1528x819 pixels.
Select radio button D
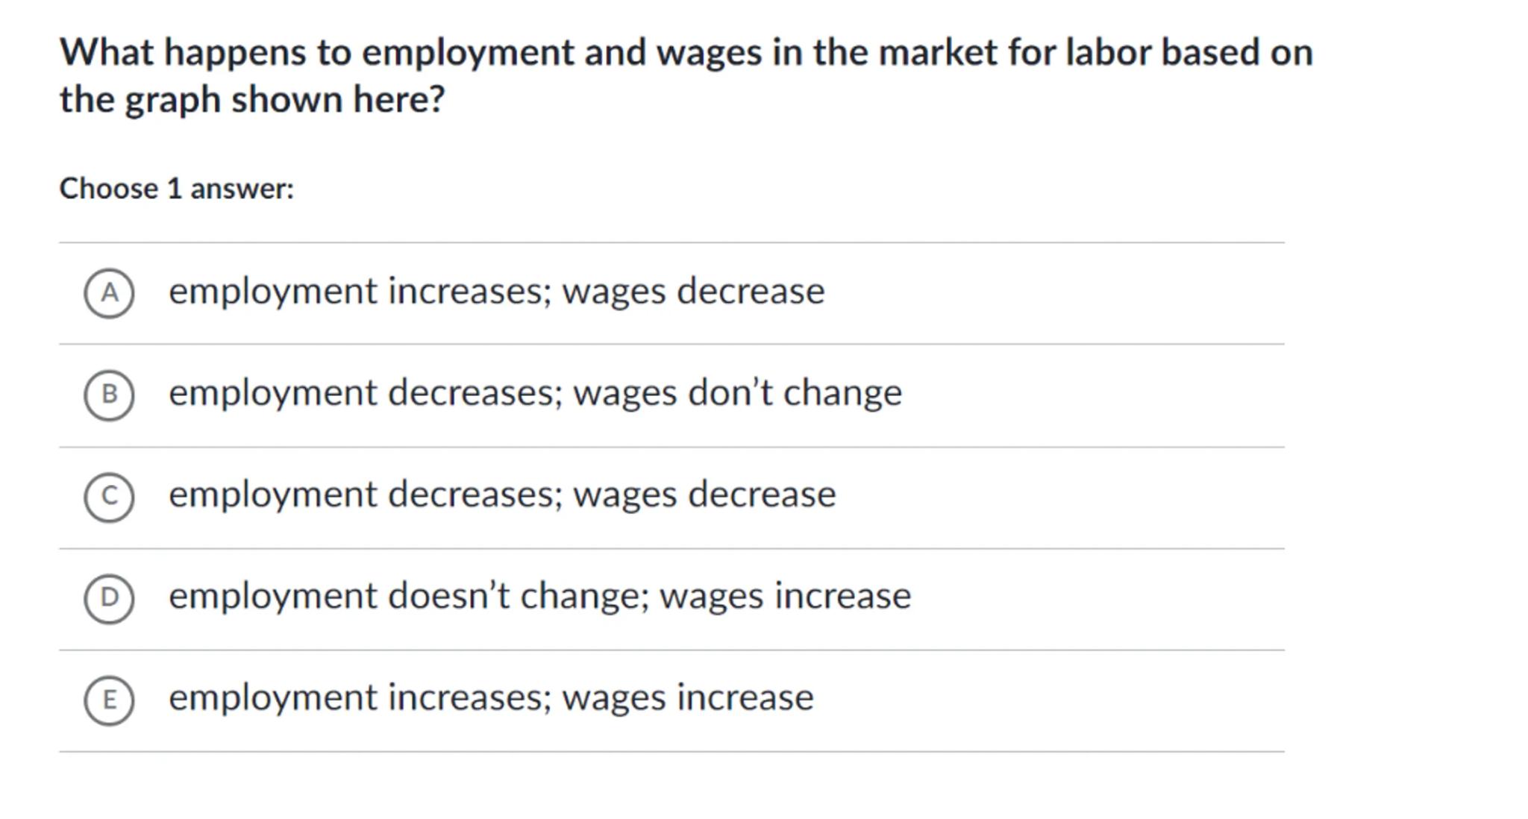tap(109, 598)
